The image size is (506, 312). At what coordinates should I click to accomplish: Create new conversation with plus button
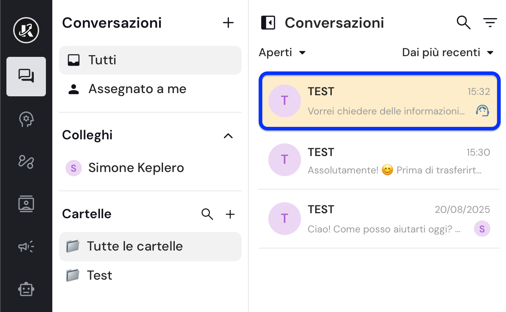[228, 23]
